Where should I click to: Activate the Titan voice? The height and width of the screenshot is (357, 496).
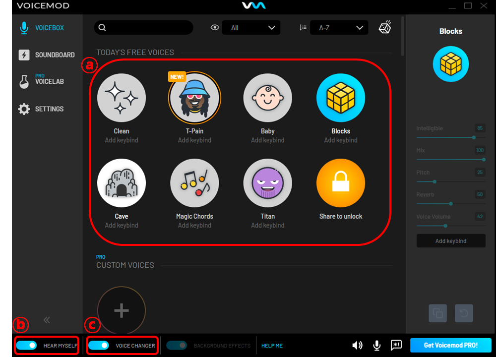click(x=268, y=183)
